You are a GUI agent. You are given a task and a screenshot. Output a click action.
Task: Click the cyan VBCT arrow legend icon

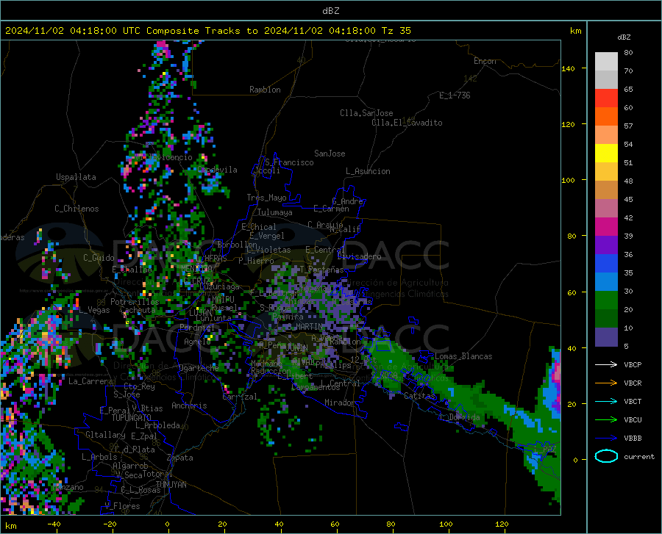(x=606, y=401)
